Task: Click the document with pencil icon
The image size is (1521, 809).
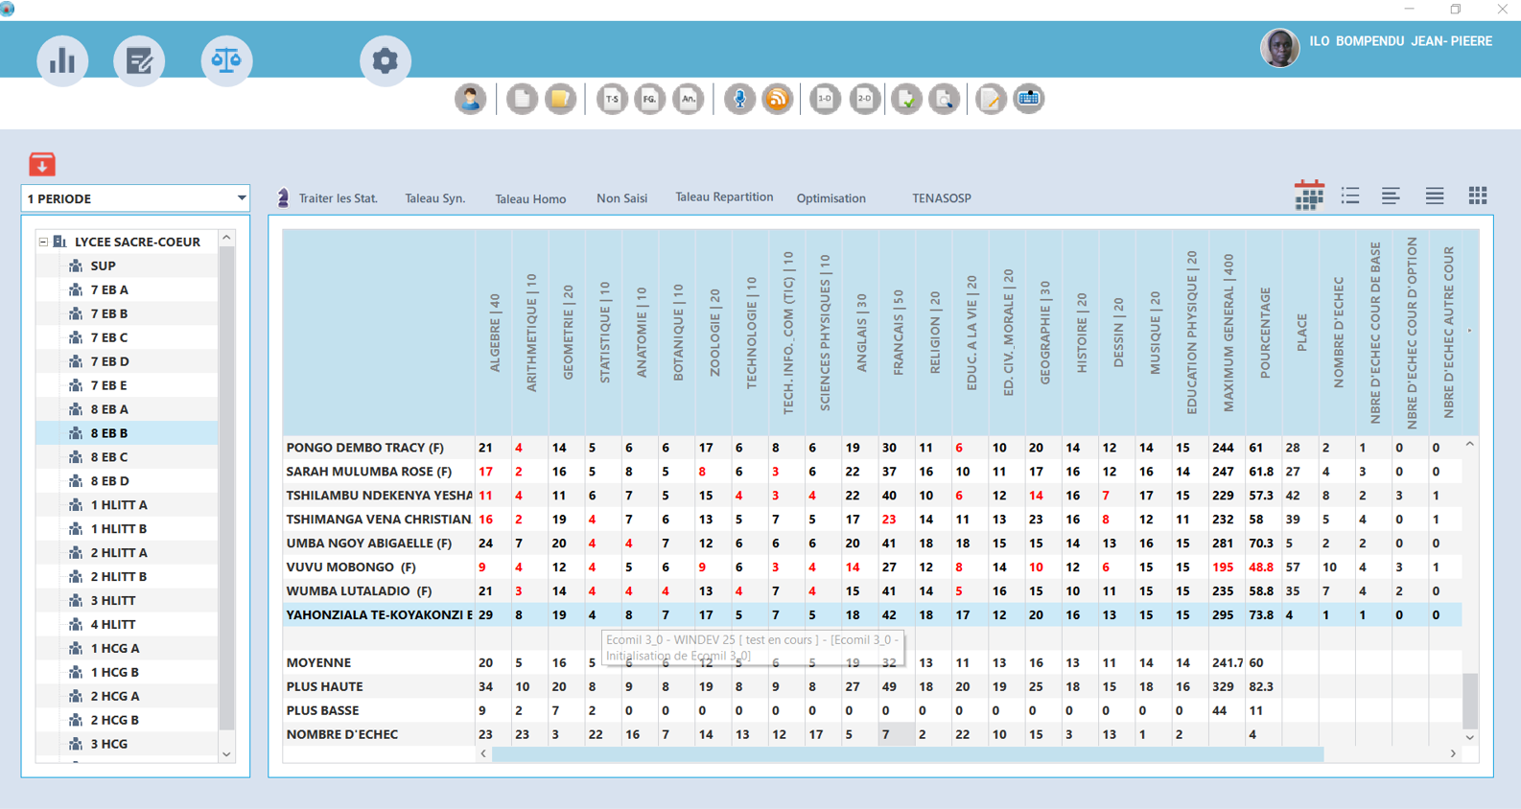Action: point(991,99)
